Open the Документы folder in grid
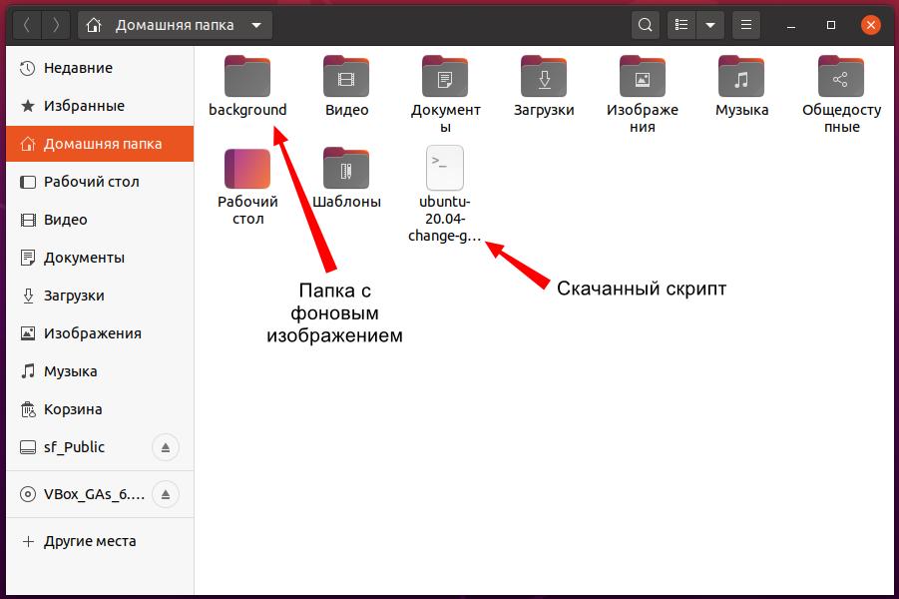The height and width of the screenshot is (599, 899). pos(445,76)
